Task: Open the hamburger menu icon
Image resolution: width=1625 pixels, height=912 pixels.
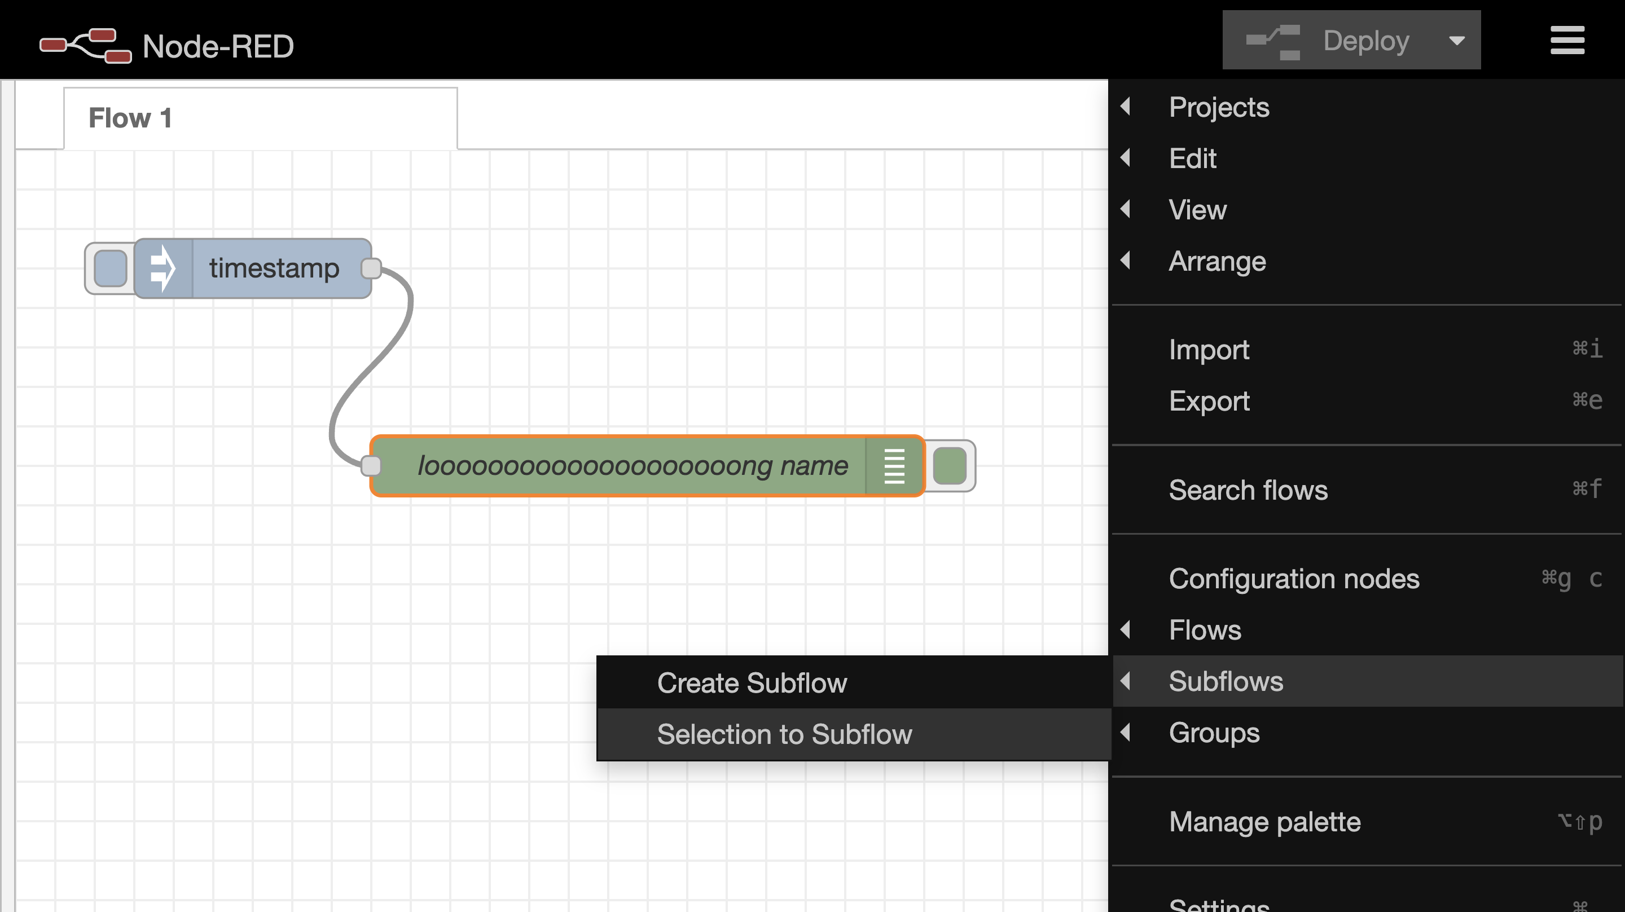Action: point(1567,39)
